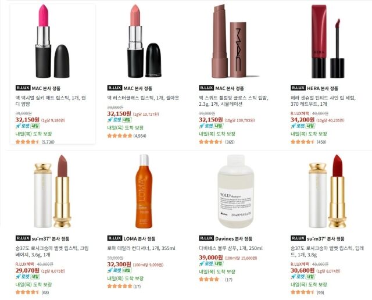372x300 pixels.
Task: View the MAC Squirt gloss stick image
Action: (x=235, y=41)
